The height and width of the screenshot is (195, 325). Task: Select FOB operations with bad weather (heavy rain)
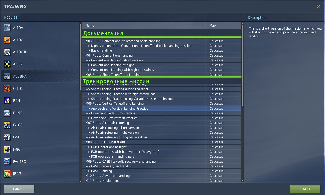[161, 152]
